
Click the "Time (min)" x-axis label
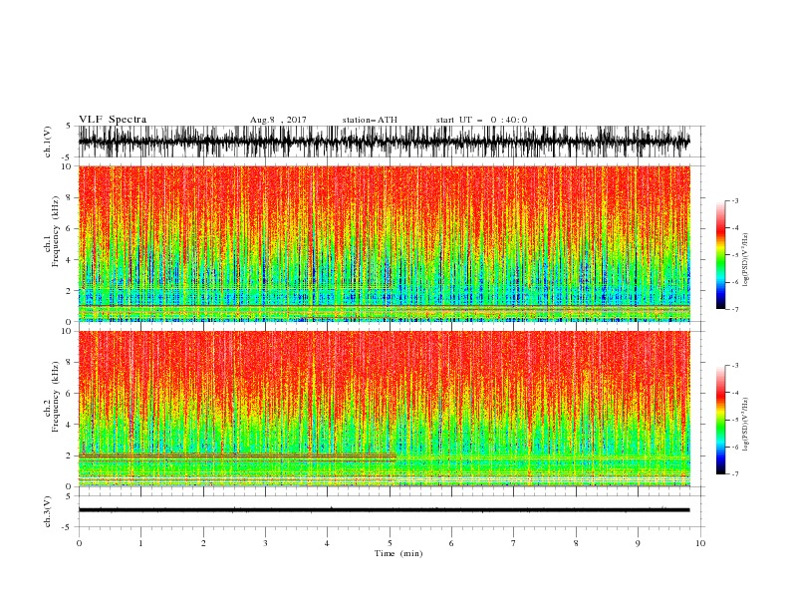tap(398, 553)
